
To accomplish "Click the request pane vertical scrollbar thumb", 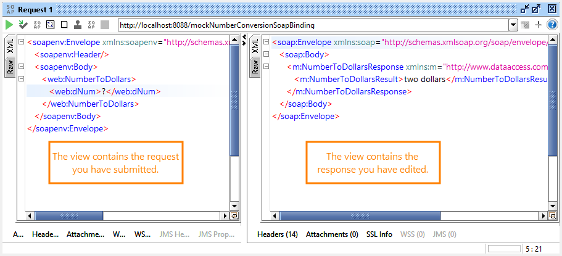I will (x=234, y=100).
